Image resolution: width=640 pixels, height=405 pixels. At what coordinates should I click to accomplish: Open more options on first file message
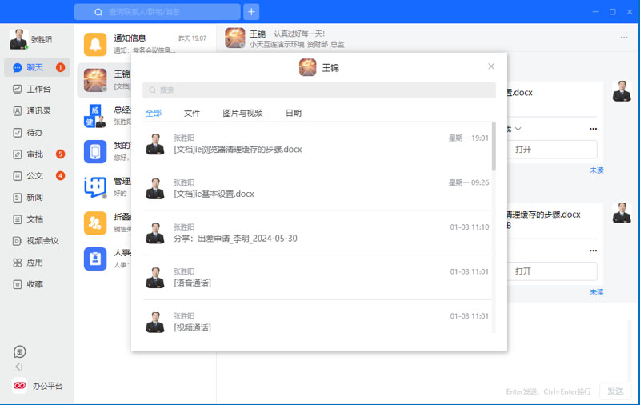click(593, 129)
